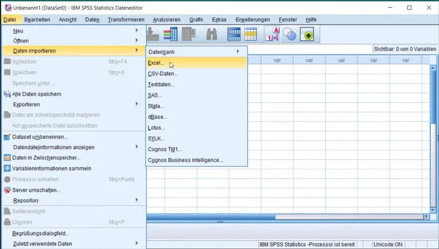439x249 pixels.
Task: Open the Hilfe menu
Action: click(311, 19)
